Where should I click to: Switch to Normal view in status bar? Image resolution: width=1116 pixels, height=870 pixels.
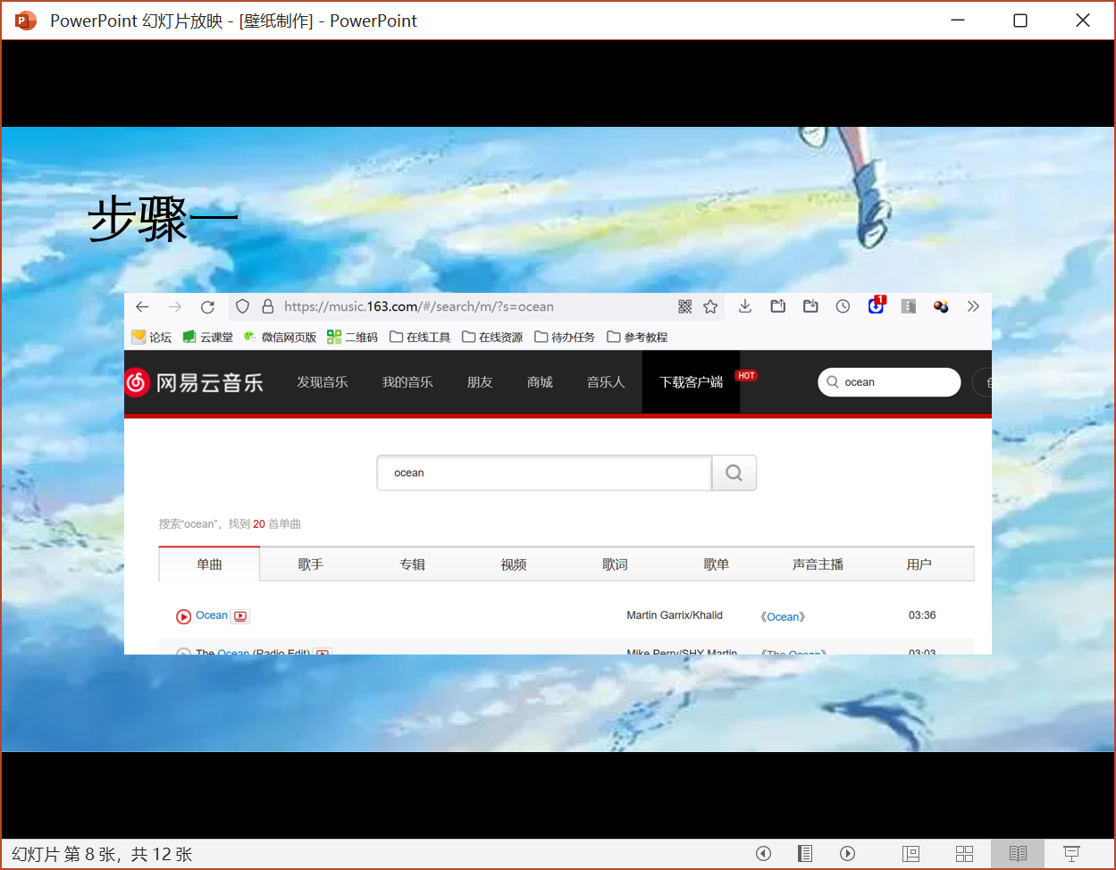click(911, 853)
